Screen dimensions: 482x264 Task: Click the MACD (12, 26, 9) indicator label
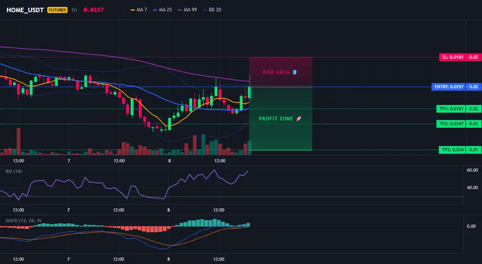23,220
